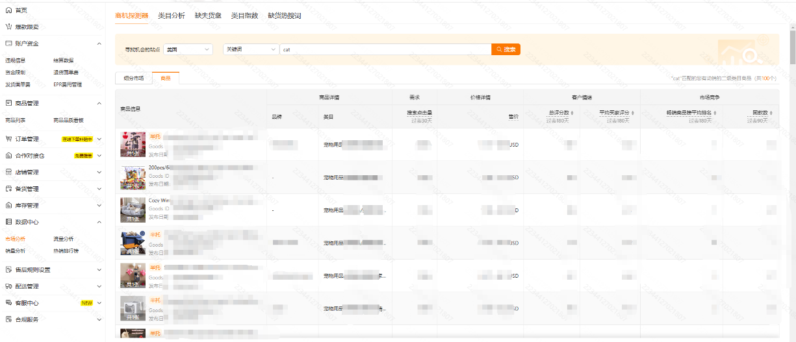The image size is (796, 342).
Task: Click the 爆款跟卖 cart icon in sidebar
Action: pos(8,27)
